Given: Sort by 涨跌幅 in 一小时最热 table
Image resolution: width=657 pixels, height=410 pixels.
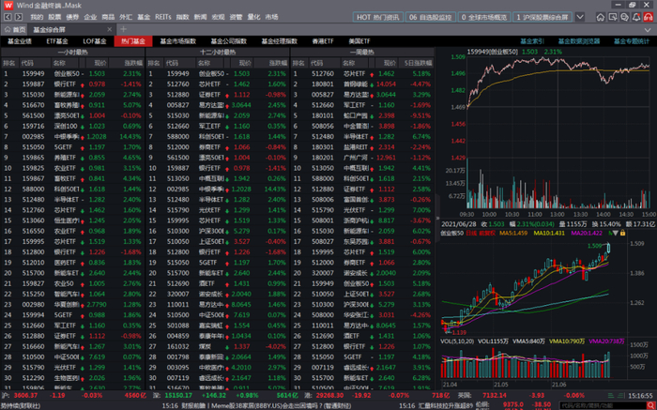Looking at the screenshot, I should 133,63.
